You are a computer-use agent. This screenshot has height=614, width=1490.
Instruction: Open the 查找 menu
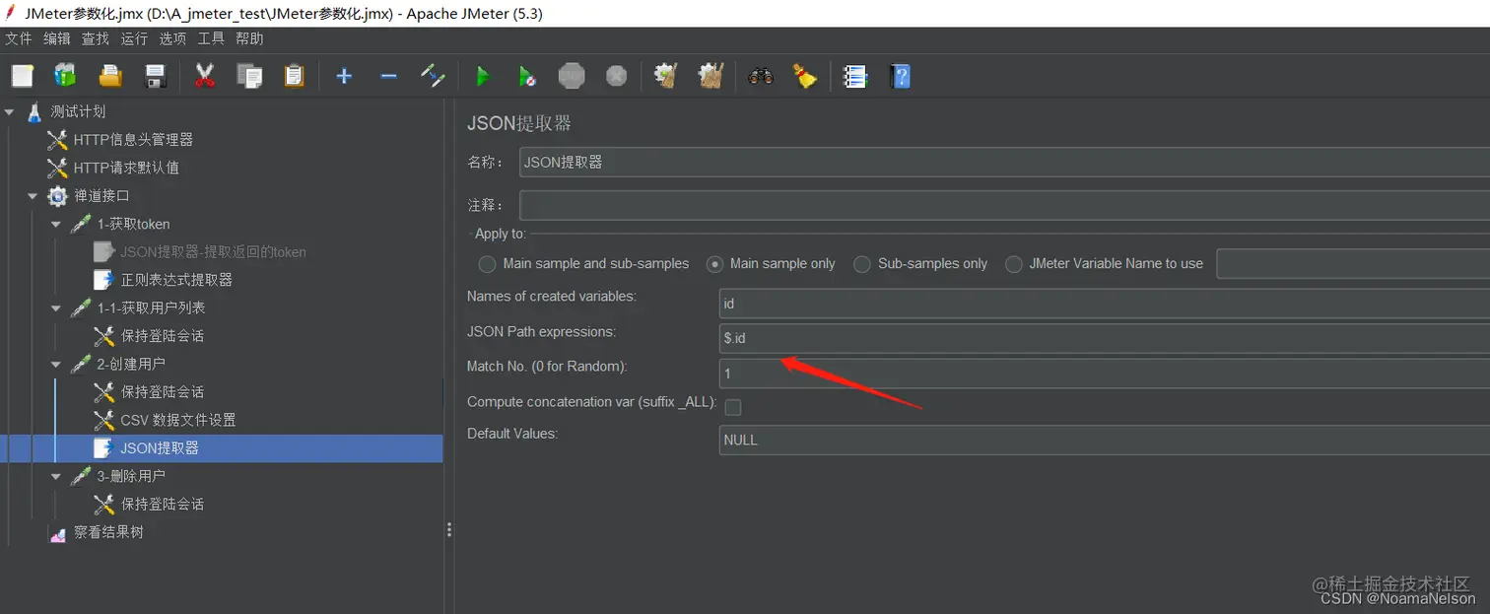click(x=96, y=38)
